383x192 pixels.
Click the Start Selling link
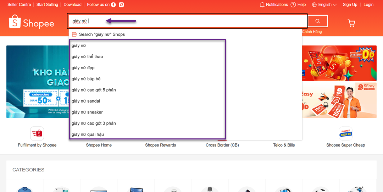48,5
